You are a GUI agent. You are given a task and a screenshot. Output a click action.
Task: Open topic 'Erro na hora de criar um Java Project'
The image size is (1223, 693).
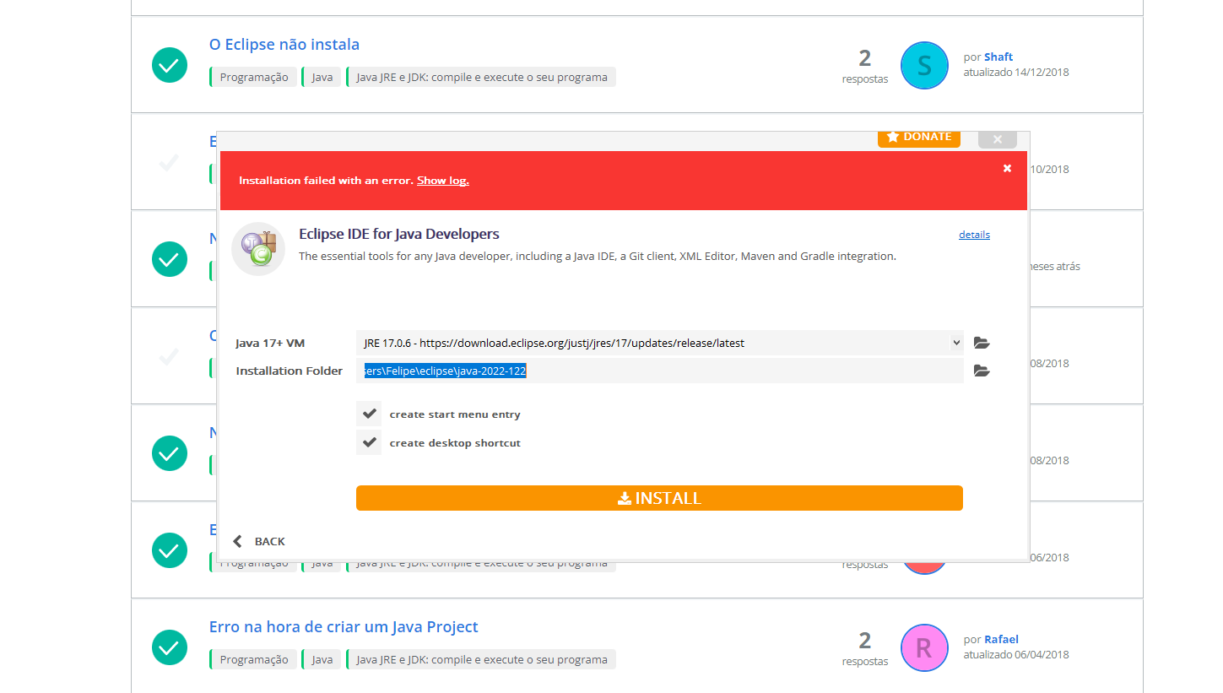click(344, 627)
